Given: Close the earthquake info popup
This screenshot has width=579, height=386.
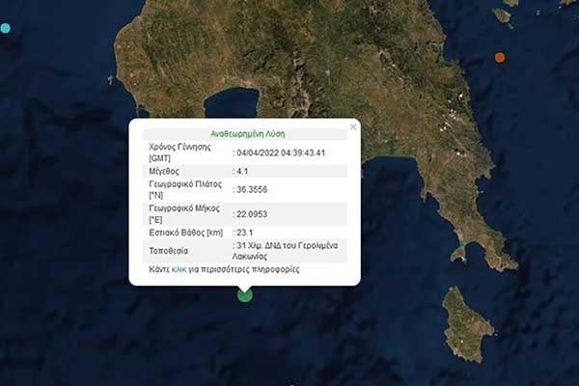Looking at the screenshot, I should tap(353, 125).
